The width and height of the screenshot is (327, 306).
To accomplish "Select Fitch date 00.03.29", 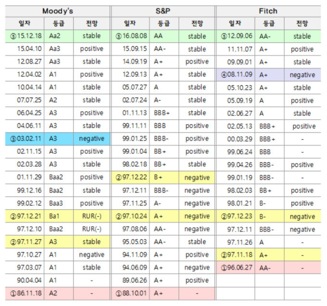I will pyautogui.click(x=240, y=139).
